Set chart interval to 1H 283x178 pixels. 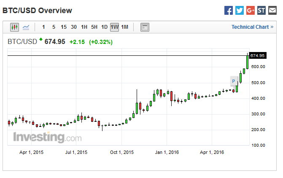coord(84,27)
